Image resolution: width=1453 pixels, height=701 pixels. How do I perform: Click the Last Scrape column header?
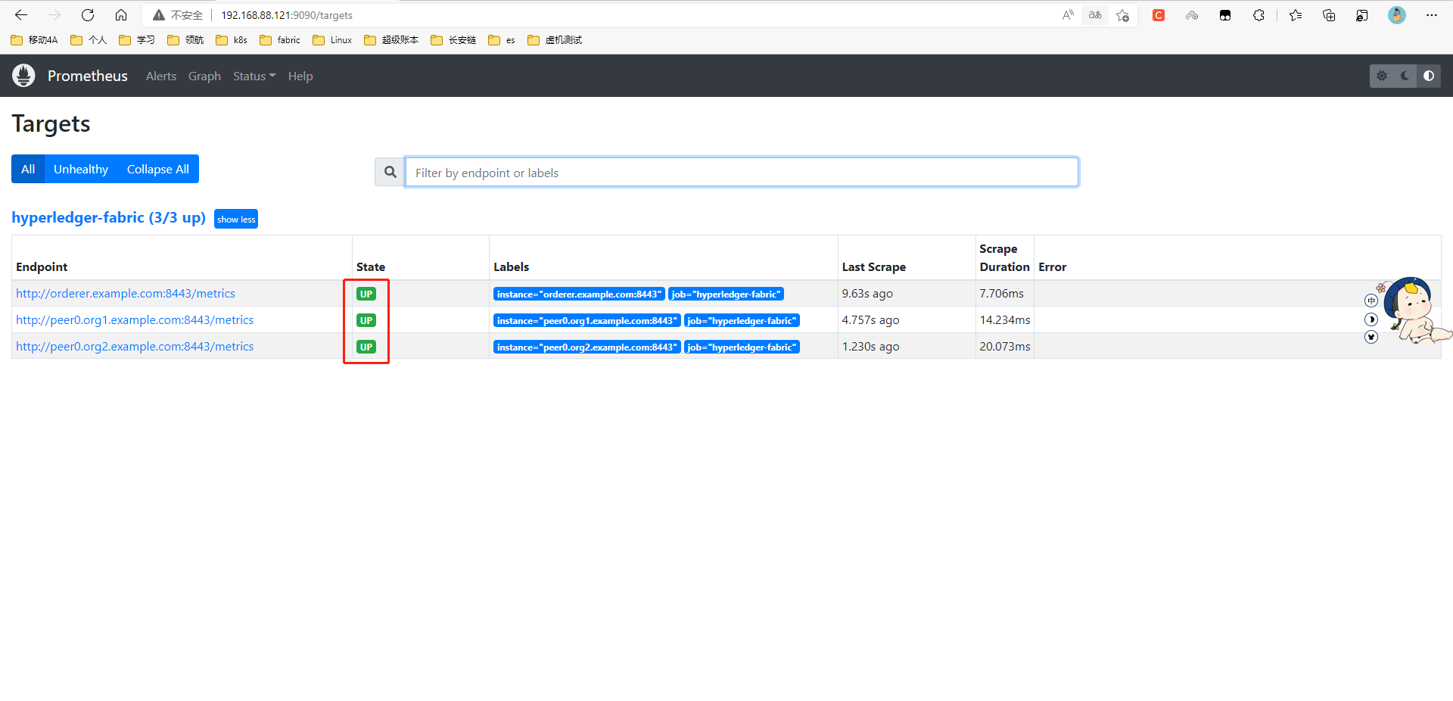click(874, 266)
